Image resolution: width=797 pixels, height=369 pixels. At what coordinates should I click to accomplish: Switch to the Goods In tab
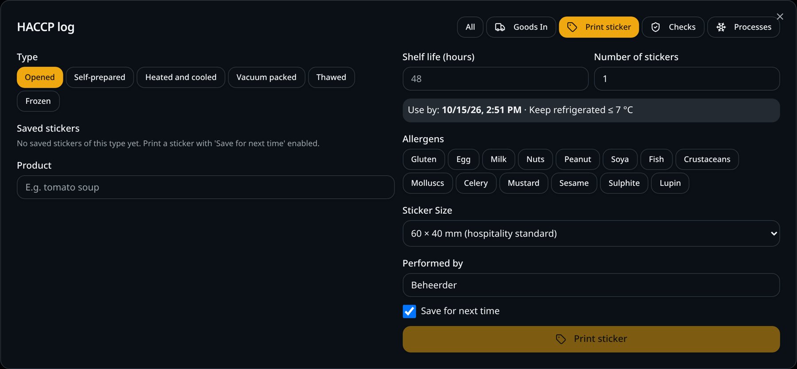pyautogui.click(x=521, y=27)
